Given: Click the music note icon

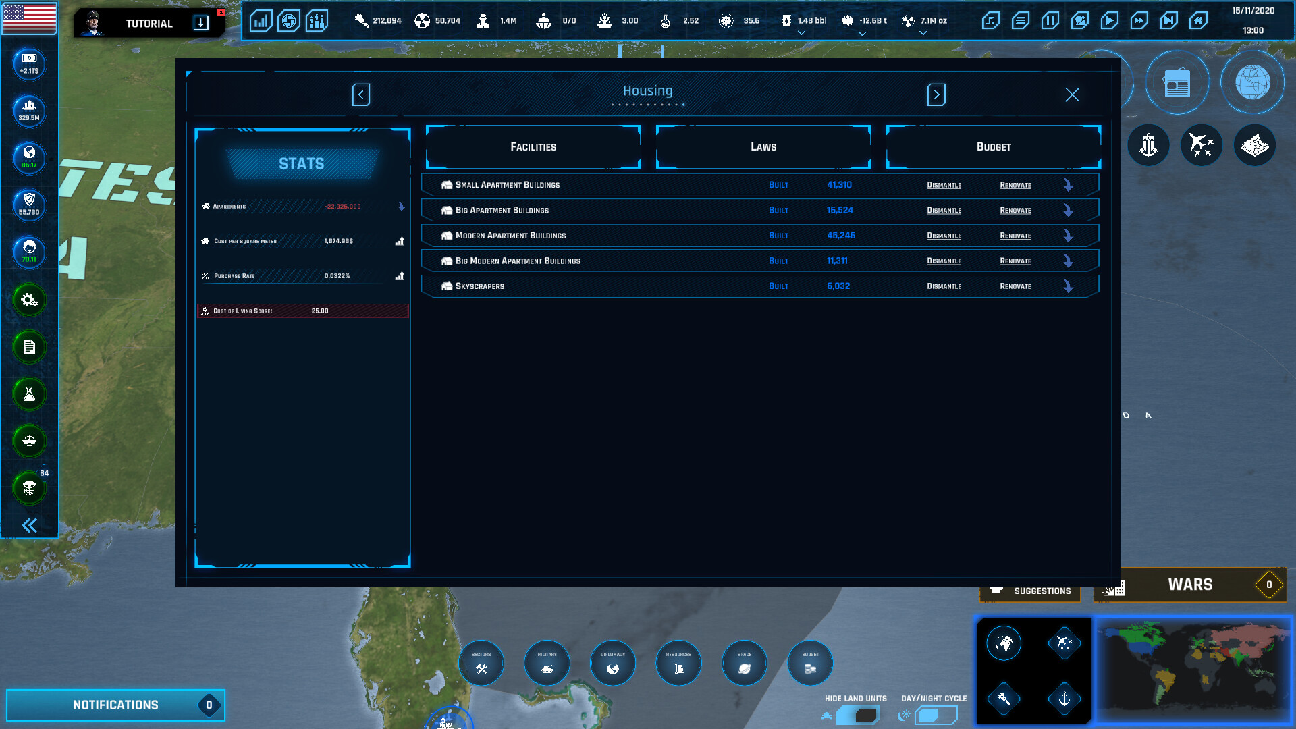Looking at the screenshot, I should [990, 21].
